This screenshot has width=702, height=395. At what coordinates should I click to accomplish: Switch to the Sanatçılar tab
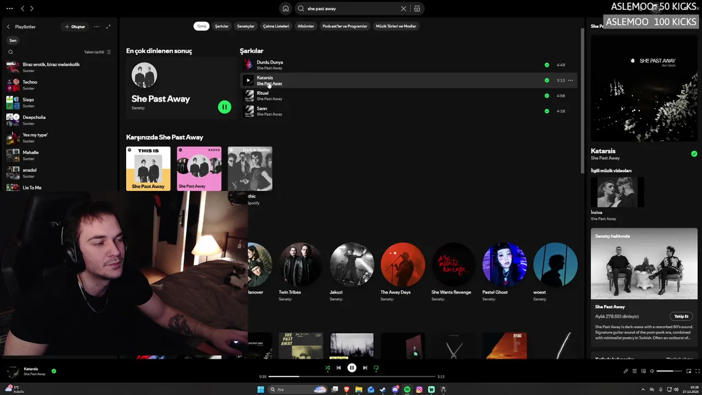click(x=246, y=26)
